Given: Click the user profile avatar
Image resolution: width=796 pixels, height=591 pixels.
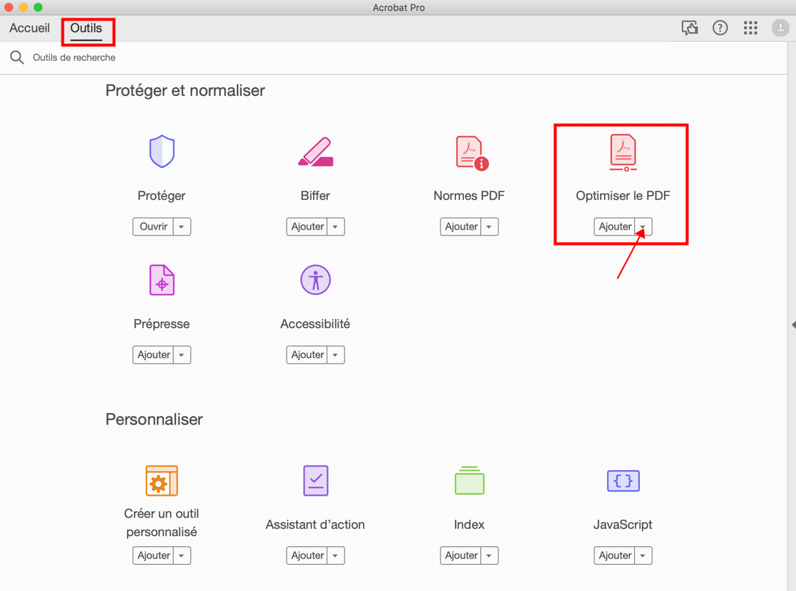Looking at the screenshot, I should coord(781,28).
